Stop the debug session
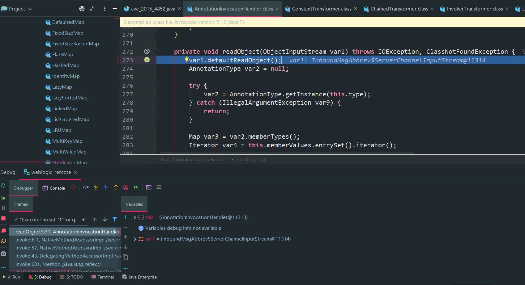The width and height of the screenshot is (525, 285). tap(3, 218)
